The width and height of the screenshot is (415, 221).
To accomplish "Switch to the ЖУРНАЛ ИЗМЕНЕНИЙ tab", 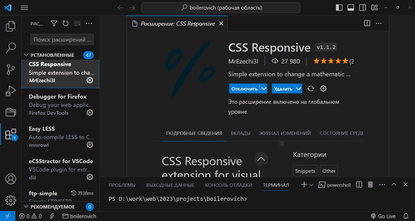I will point(285,133).
